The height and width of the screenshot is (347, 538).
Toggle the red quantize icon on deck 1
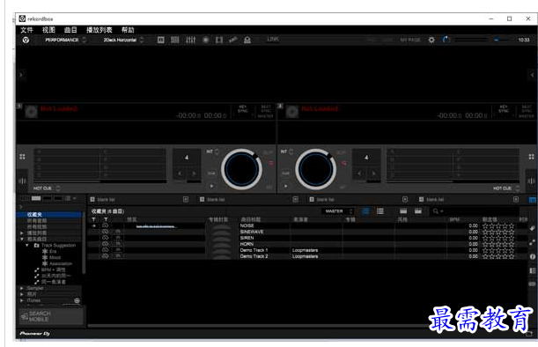(x=271, y=164)
